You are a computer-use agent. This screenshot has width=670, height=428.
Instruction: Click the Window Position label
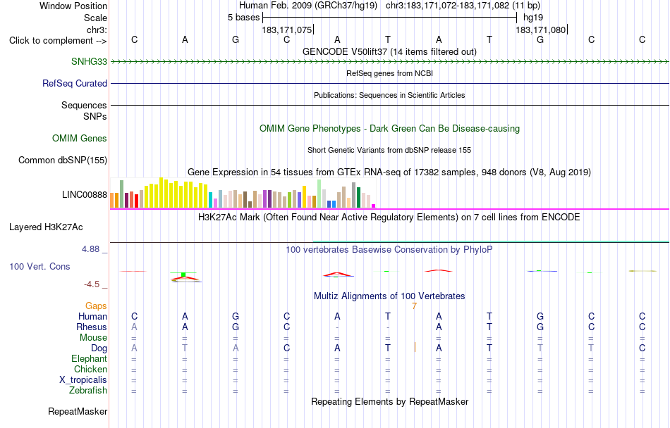click(x=73, y=6)
